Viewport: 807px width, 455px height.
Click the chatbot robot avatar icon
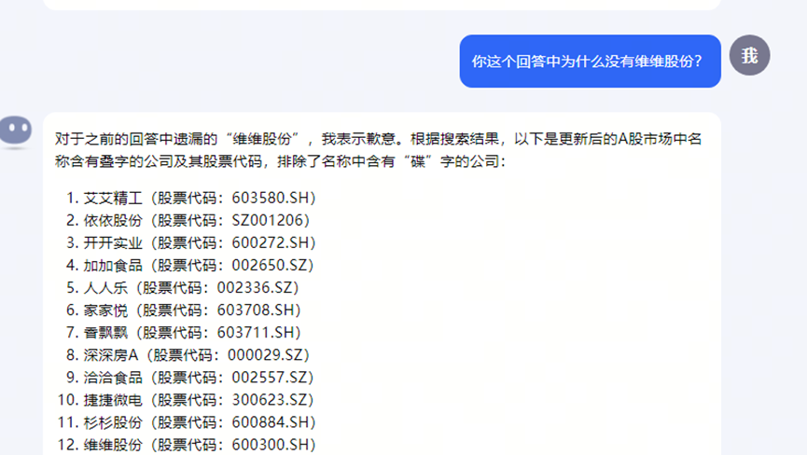(x=16, y=131)
